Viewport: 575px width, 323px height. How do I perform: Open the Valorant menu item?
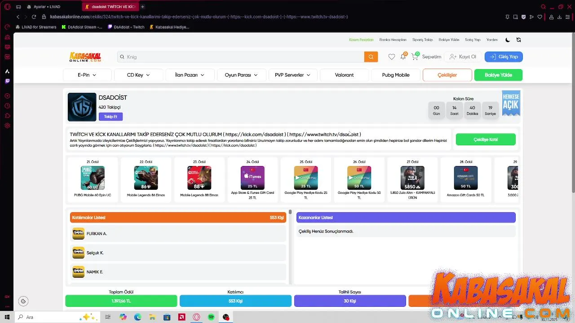(344, 75)
